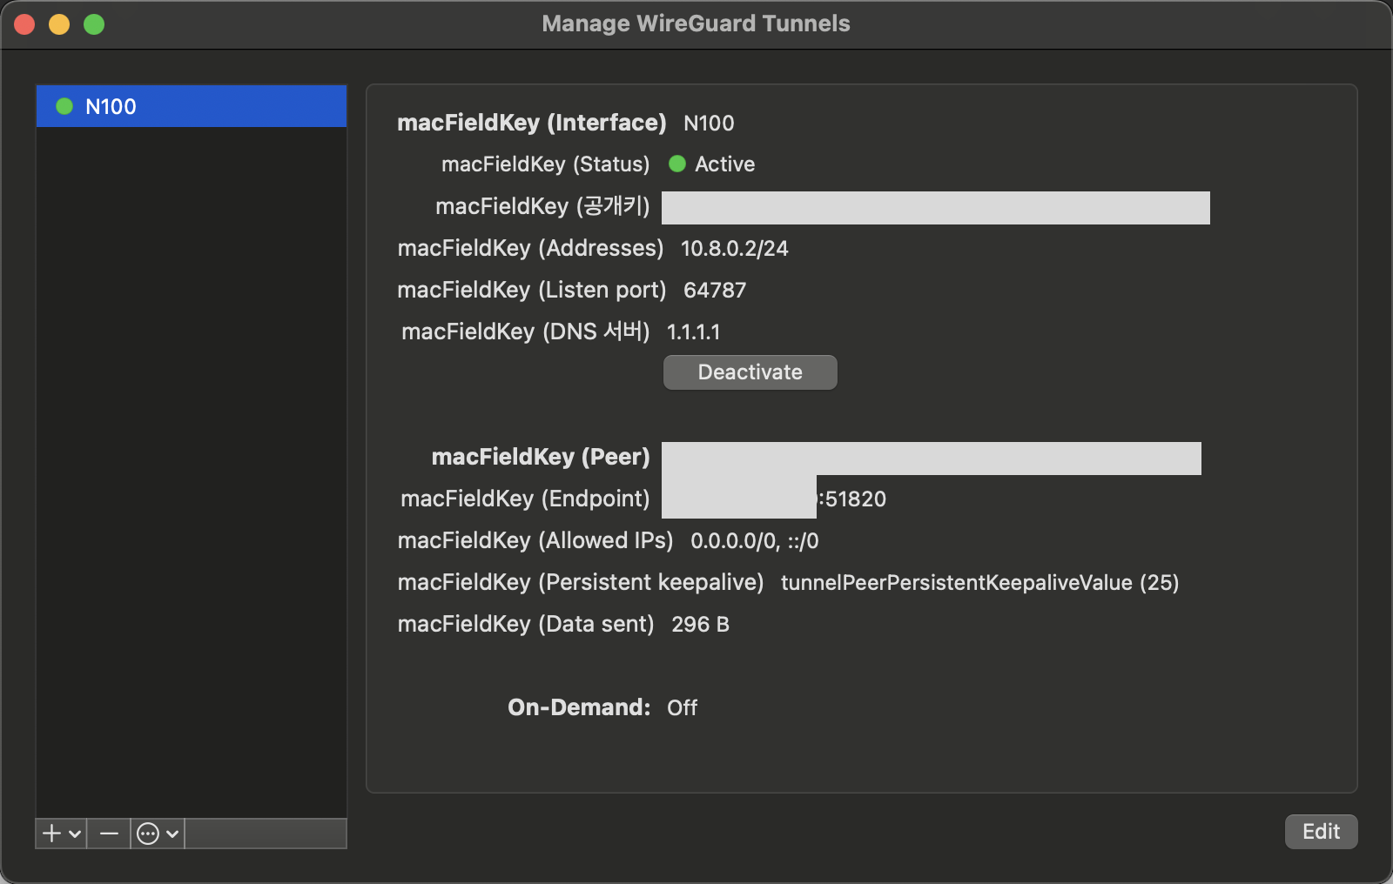Zoom window with green button

[94, 24]
